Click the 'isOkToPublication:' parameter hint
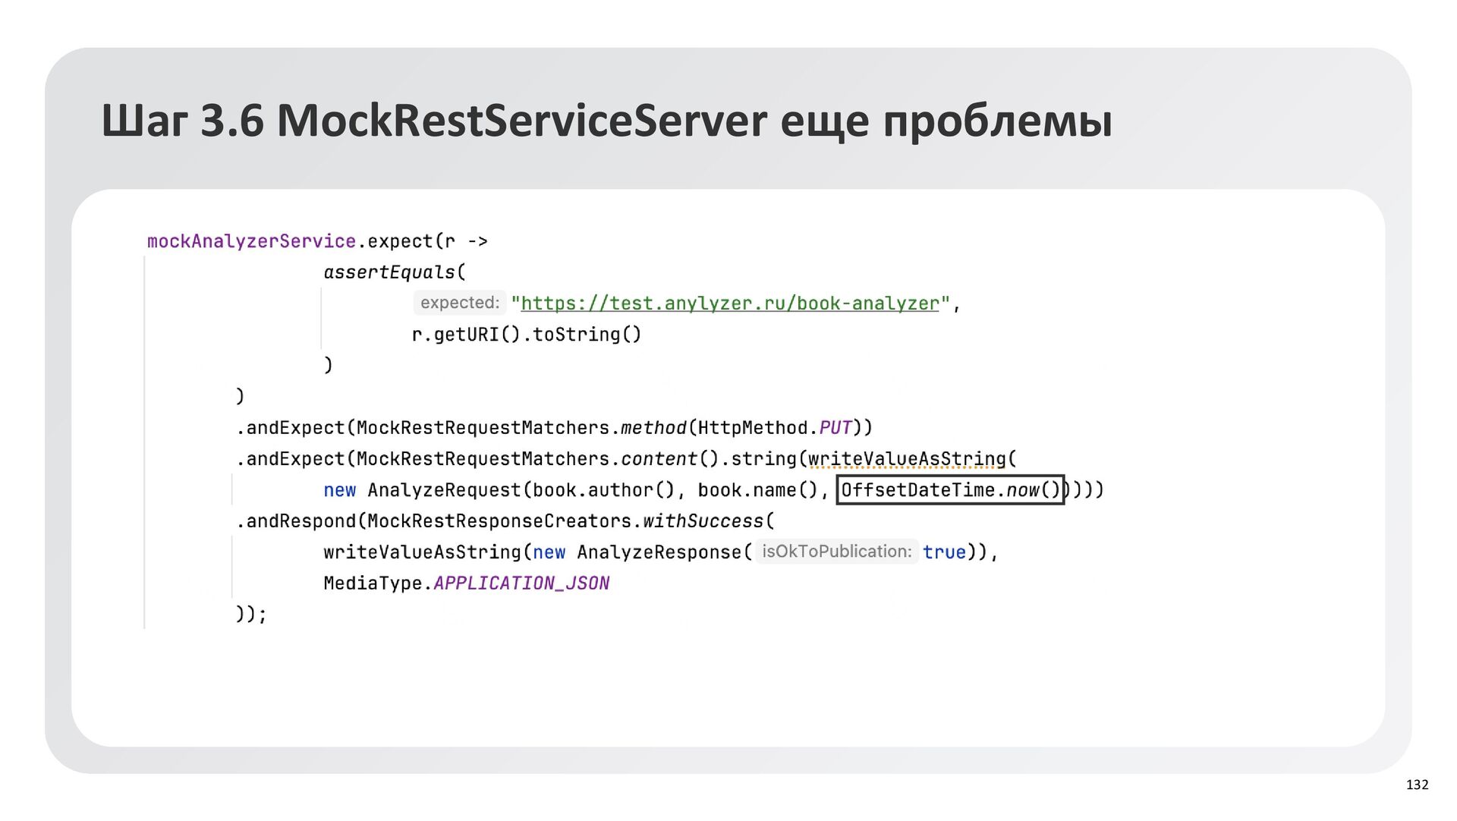The image size is (1457, 821). click(x=836, y=552)
